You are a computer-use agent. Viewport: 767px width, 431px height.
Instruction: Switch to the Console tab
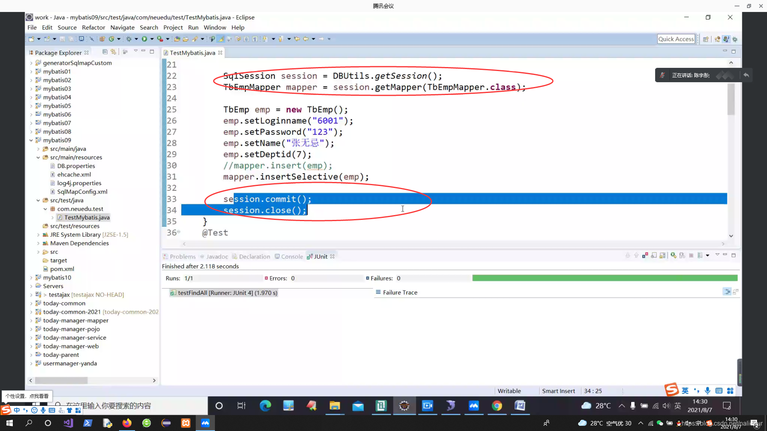pyautogui.click(x=292, y=257)
